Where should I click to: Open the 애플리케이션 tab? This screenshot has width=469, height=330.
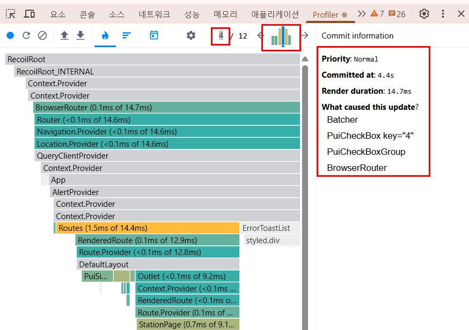[x=275, y=14]
